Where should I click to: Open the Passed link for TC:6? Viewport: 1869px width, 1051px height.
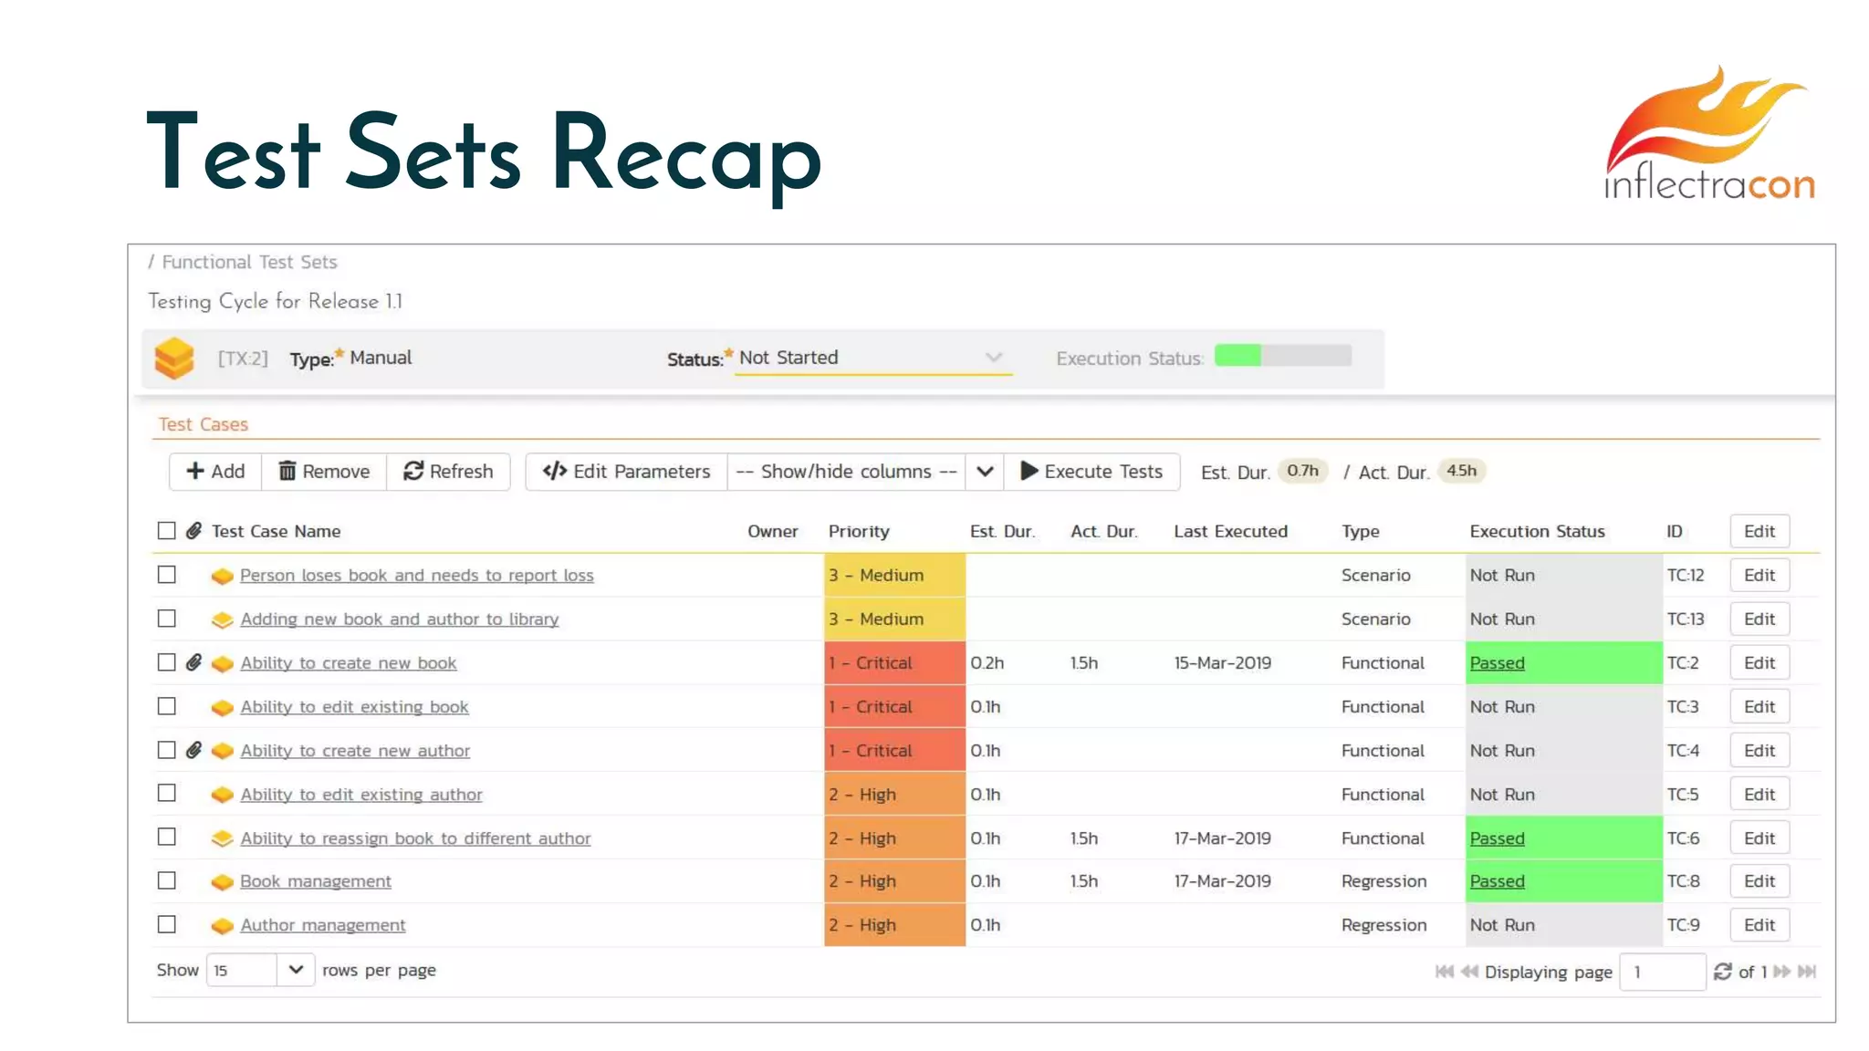1497,838
